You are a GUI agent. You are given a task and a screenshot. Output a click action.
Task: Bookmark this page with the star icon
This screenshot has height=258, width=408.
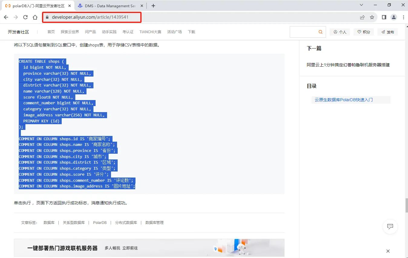pos(372,17)
